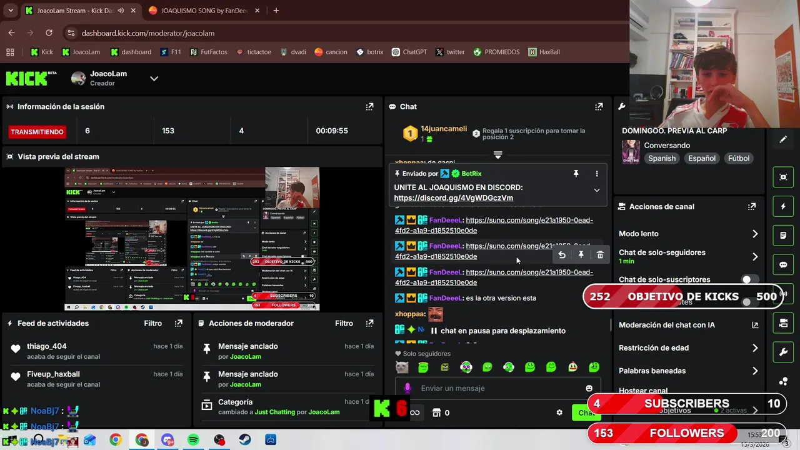The image size is (800, 450).
Task: Click the stream preview thumbnail
Action: click(x=192, y=239)
